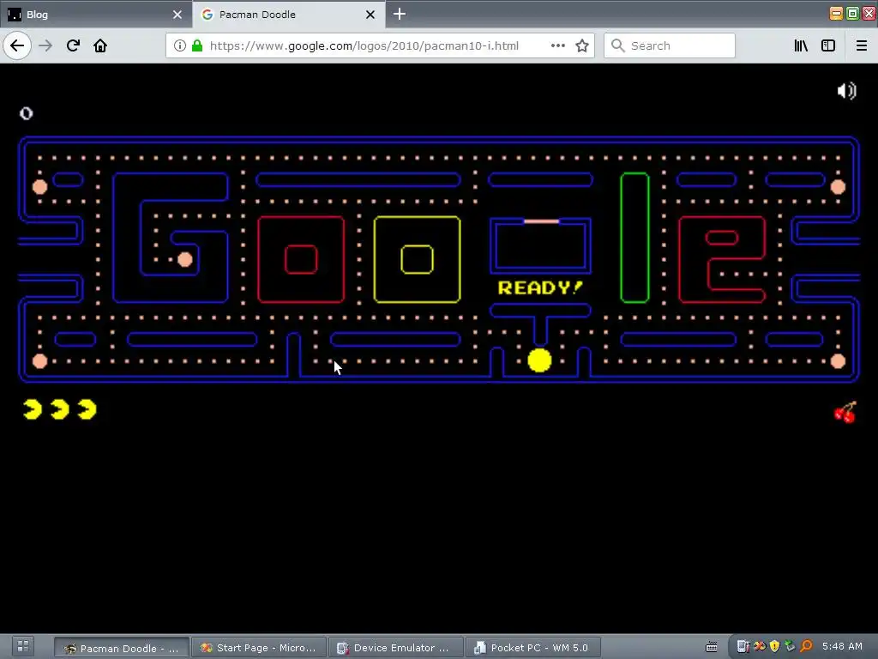Click the orange magnifier tray icon
This screenshot has width=878, height=659.
806,647
